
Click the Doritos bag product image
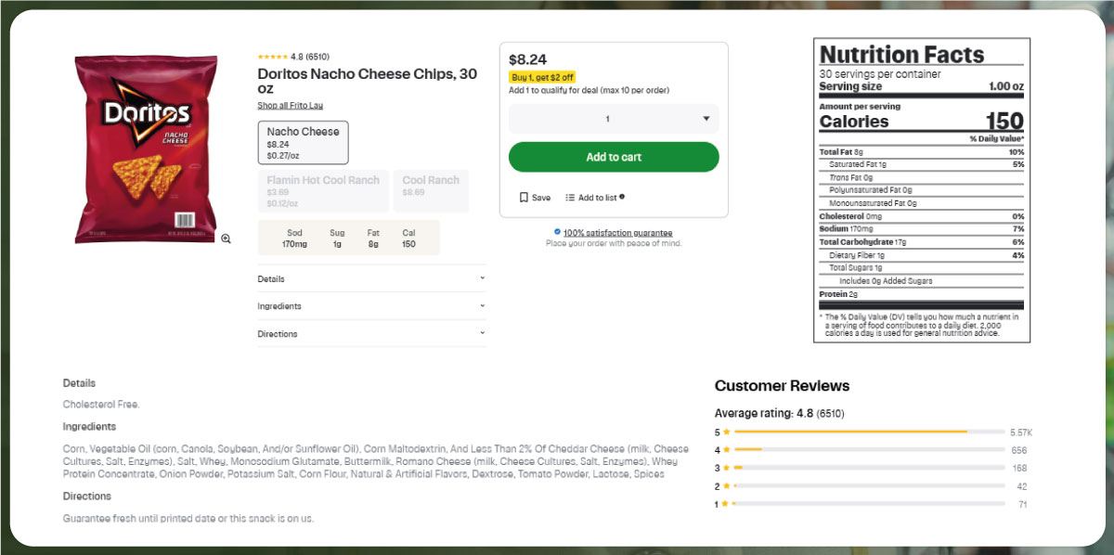pyautogui.click(x=146, y=148)
